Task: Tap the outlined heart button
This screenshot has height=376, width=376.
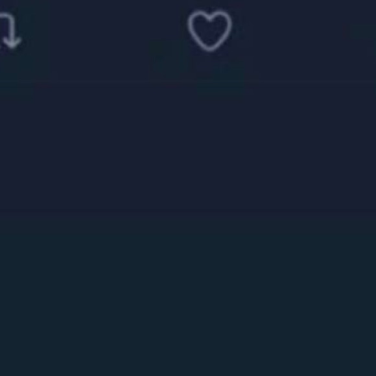Action: [210, 31]
